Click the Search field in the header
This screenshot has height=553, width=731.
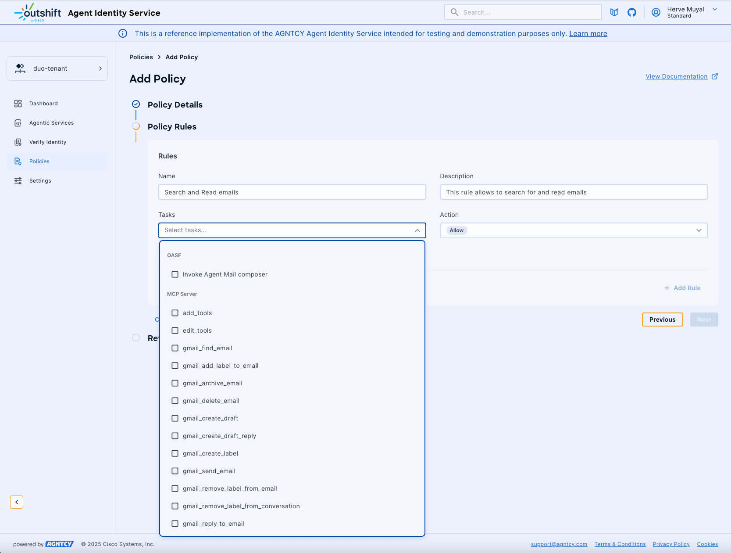(523, 12)
